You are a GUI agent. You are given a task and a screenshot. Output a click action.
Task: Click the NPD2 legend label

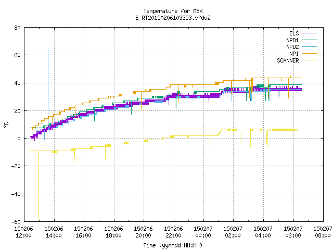(x=292, y=47)
